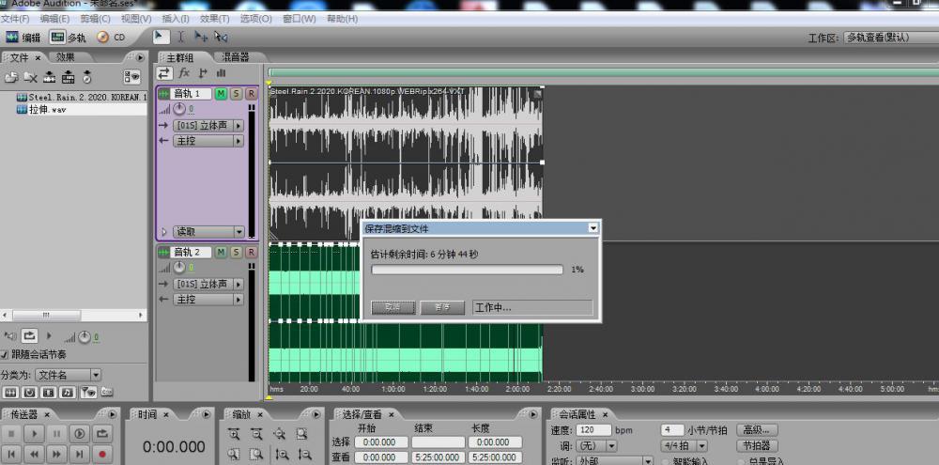The image size is (939, 465).
Task: Show Inputs/Outputs controls in Main panel
Action: tap(164, 73)
